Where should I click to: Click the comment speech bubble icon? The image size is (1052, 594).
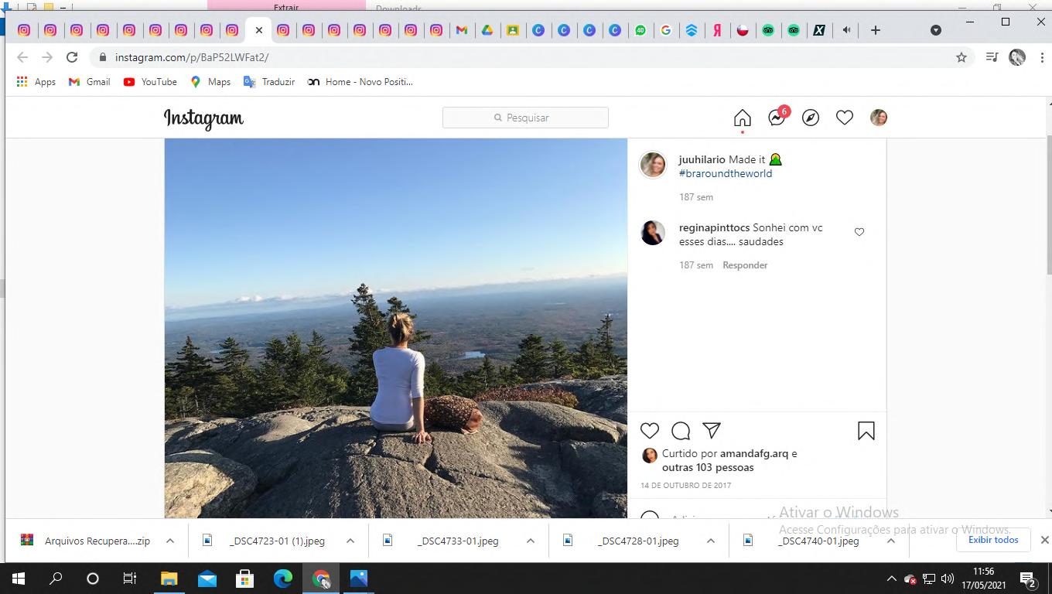pos(681,431)
